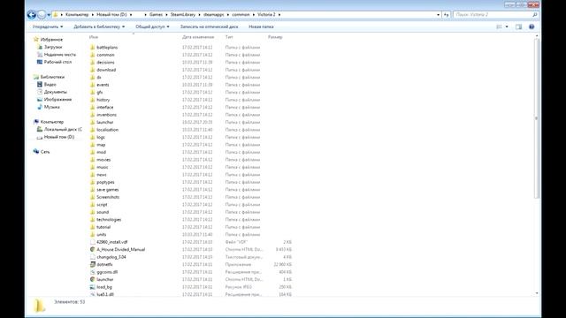This screenshot has height=318, width=566.
Task: Open Help with the question mark icon
Action: coord(532,26)
